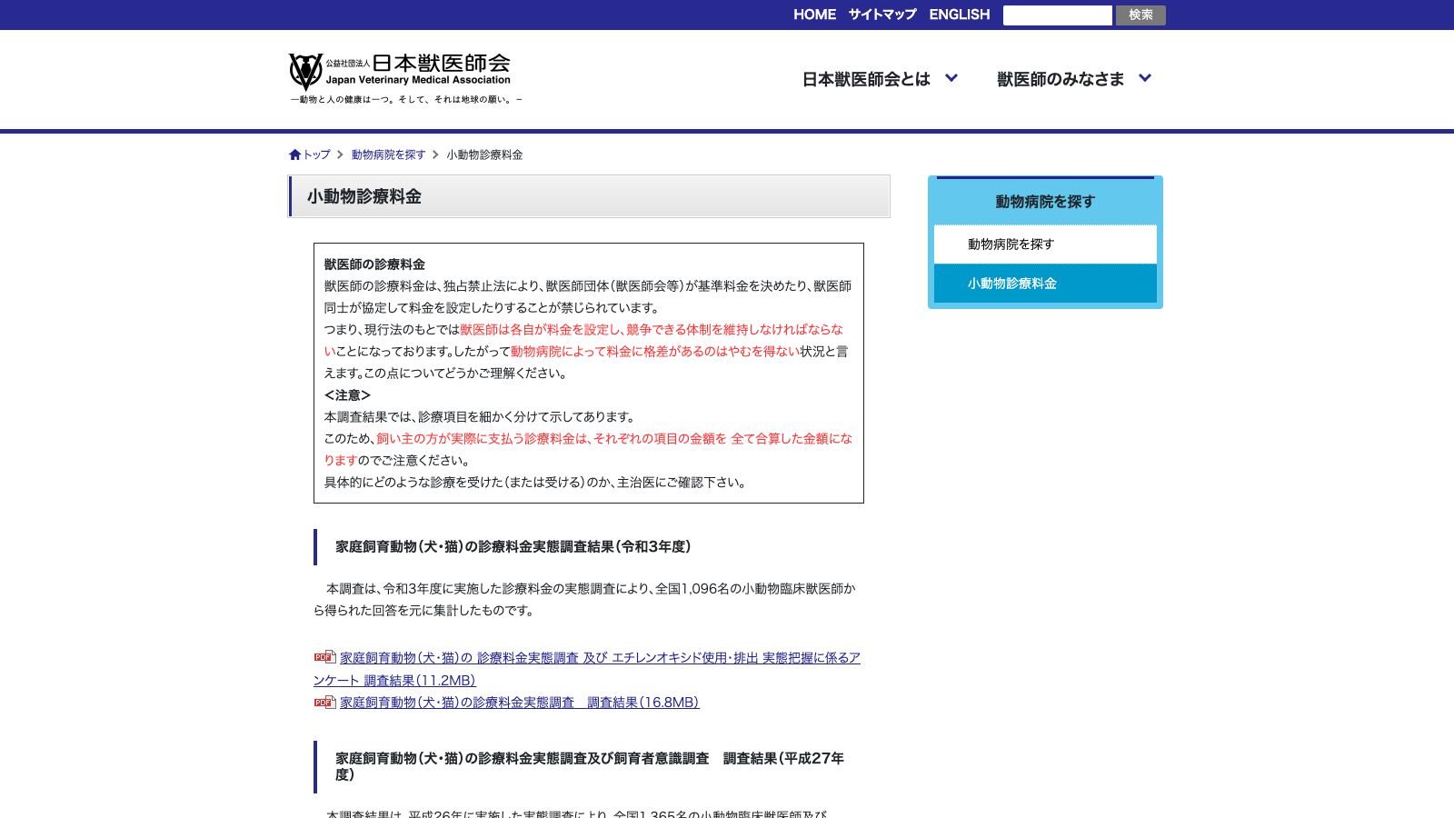Click the <注意> label in notice box
The image size is (1454, 818).
coord(347,395)
